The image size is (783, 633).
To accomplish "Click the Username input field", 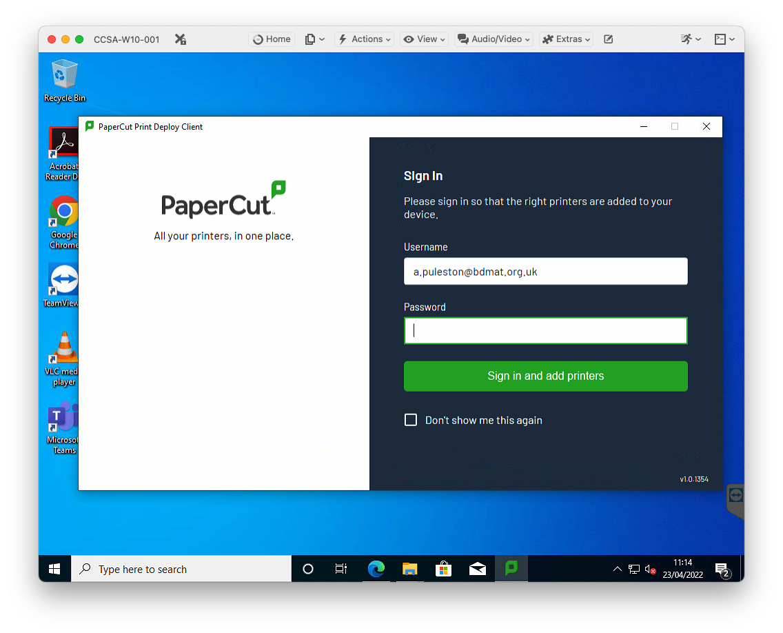I will pos(545,271).
